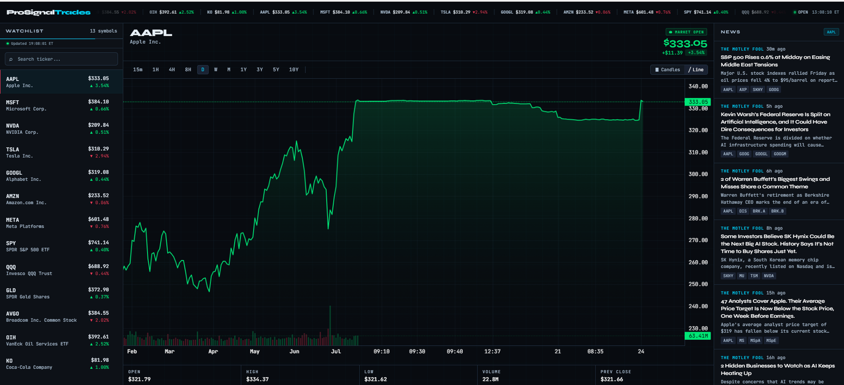Open SK Hynix AI Stock headline

777,244
